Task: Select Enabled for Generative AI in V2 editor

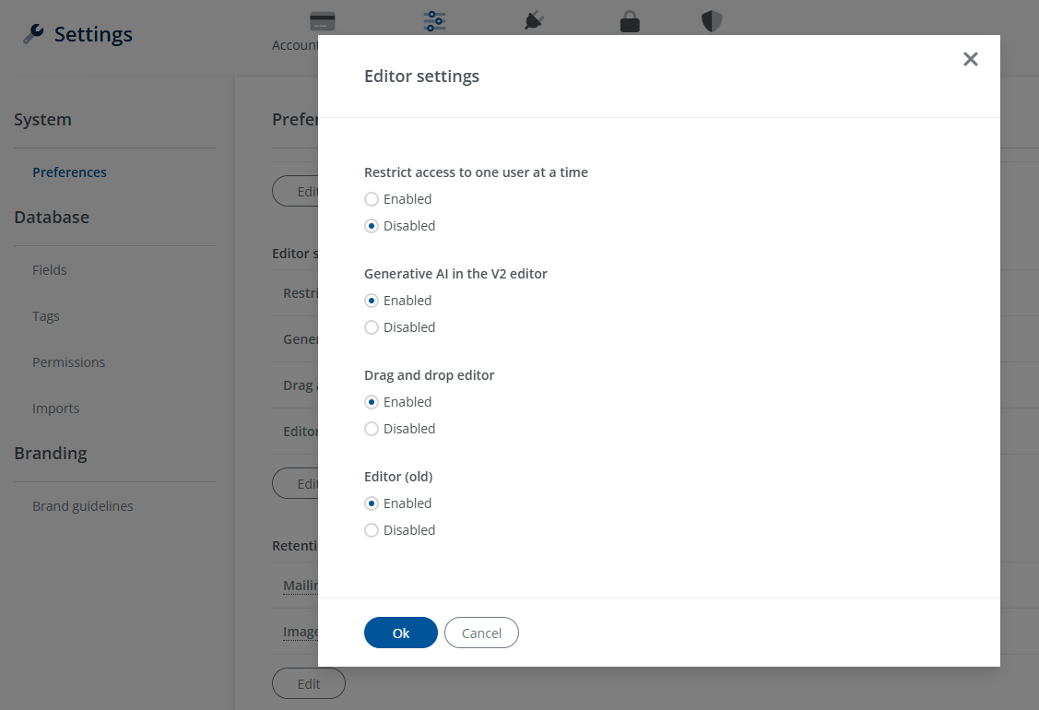Action: 372,301
